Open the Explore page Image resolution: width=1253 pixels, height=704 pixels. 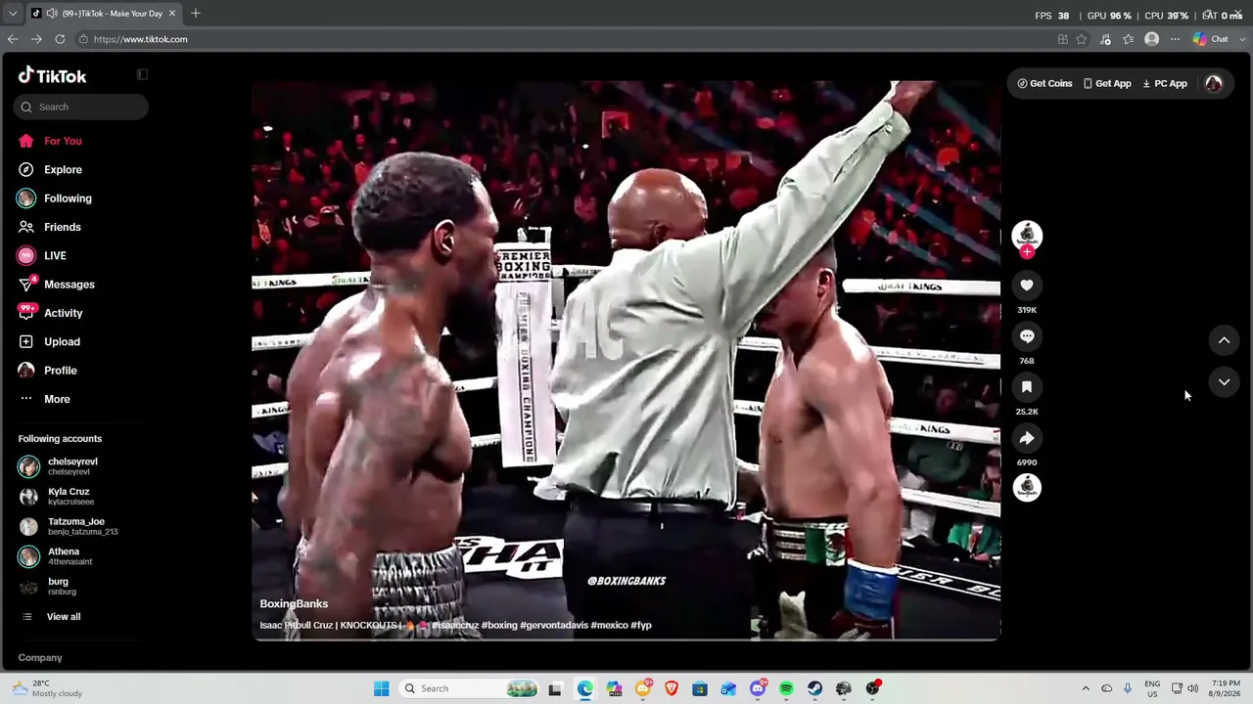point(63,170)
